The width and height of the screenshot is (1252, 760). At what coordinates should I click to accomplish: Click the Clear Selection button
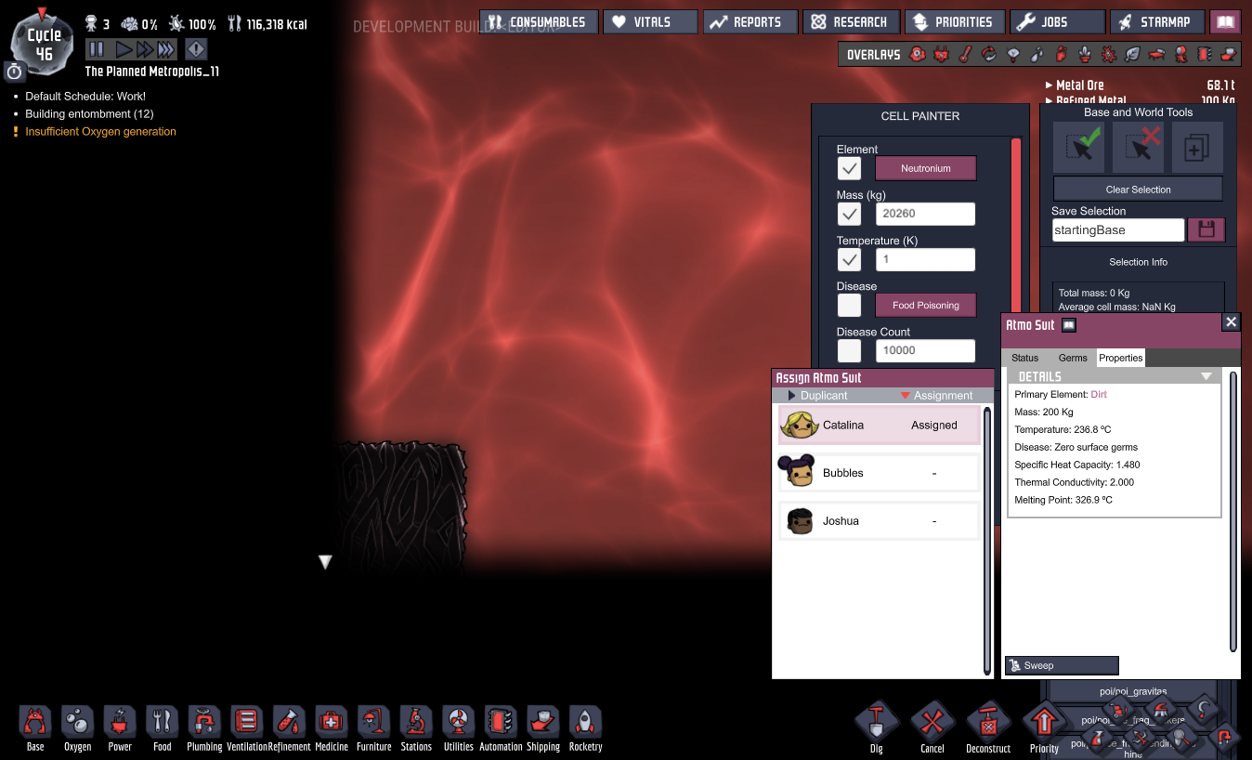[1138, 190]
